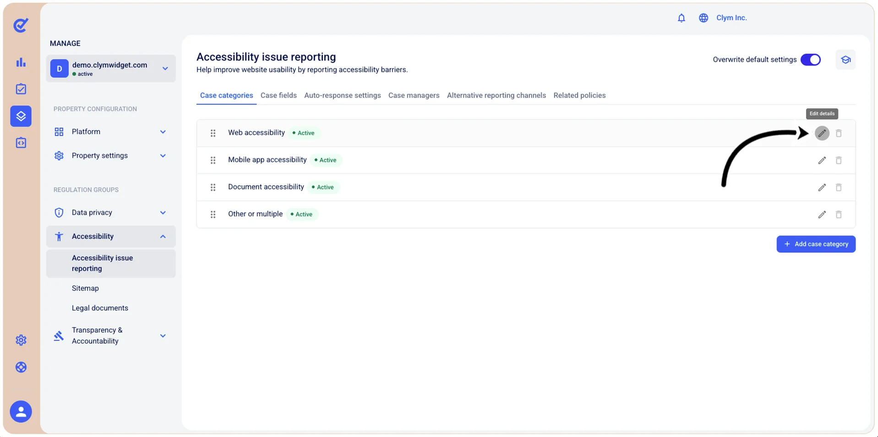Screen dimensions: 878x437
Task: Open the notifications bell
Action: pyautogui.click(x=682, y=18)
